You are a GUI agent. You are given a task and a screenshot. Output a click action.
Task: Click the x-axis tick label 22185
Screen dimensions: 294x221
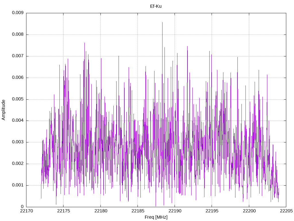(138, 211)
